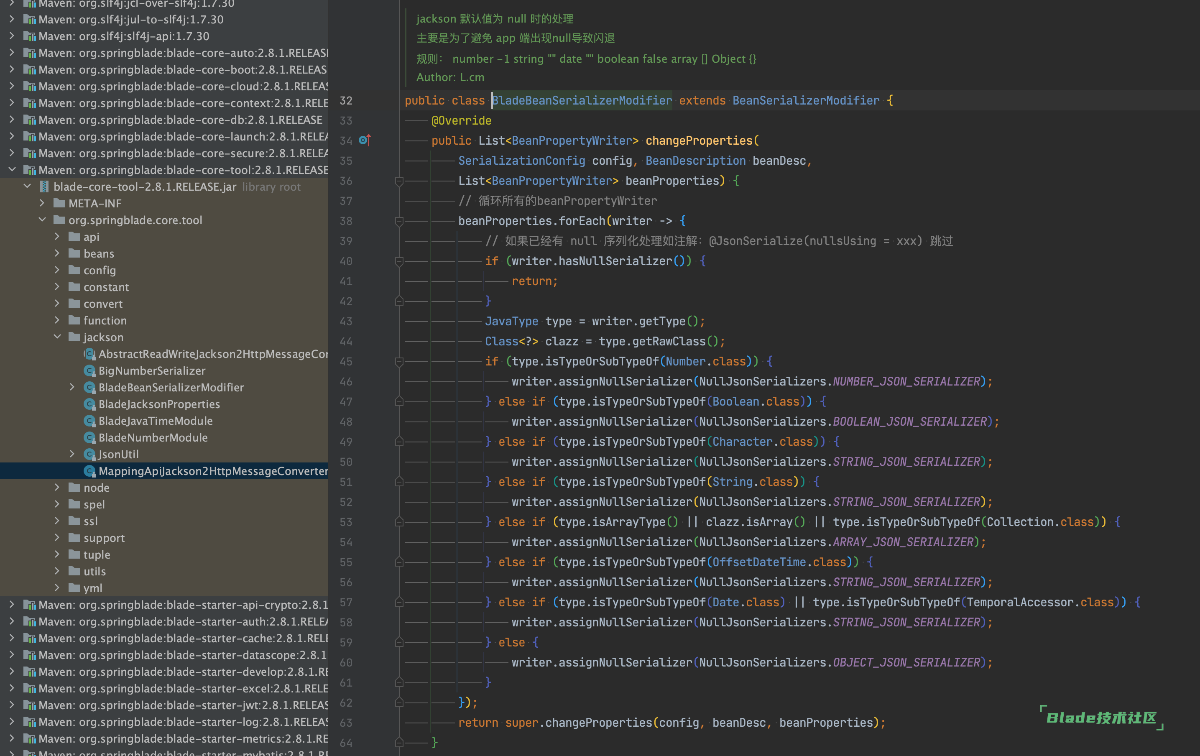Select the tuple package row
Image resolution: width=1200 pixels, height=756 pixels.
[164, 555]
